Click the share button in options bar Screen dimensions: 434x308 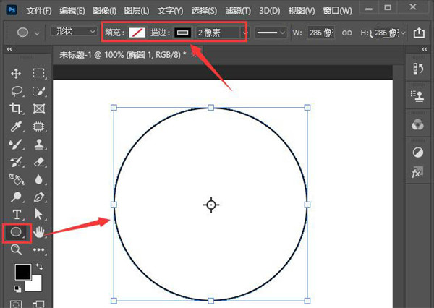[418, 33]
